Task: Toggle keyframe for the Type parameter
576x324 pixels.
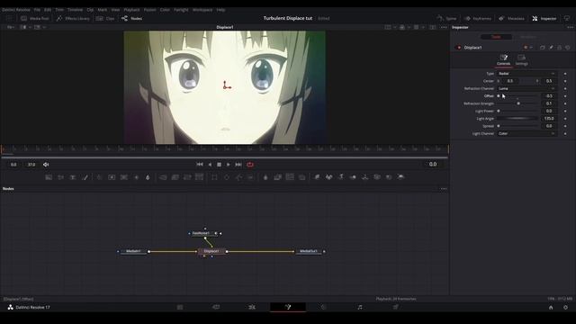Action: click(565, 74)
